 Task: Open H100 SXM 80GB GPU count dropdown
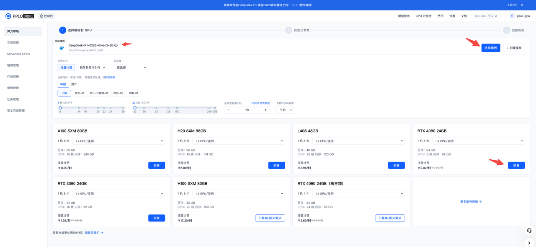tap(239, 194)
